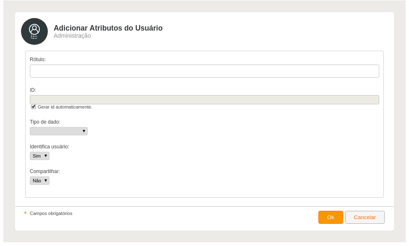Image resolution: width=409 pixels, height=246 pixels.
Task: Click the 'Rótulo:' field label
Action: [x=38, y=60]
